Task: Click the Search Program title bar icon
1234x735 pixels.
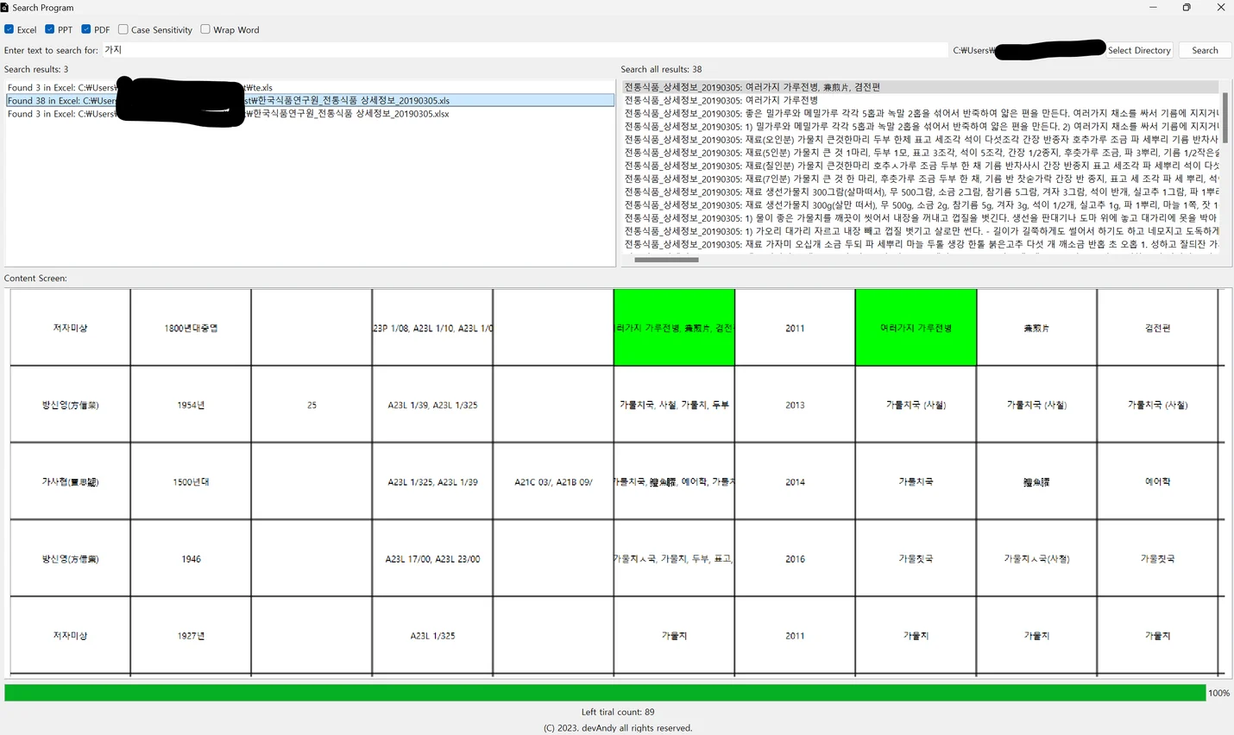Action: [x=4, y=7]
